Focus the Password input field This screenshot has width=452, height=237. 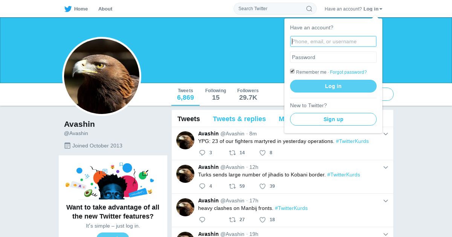(x=333, y=57)
